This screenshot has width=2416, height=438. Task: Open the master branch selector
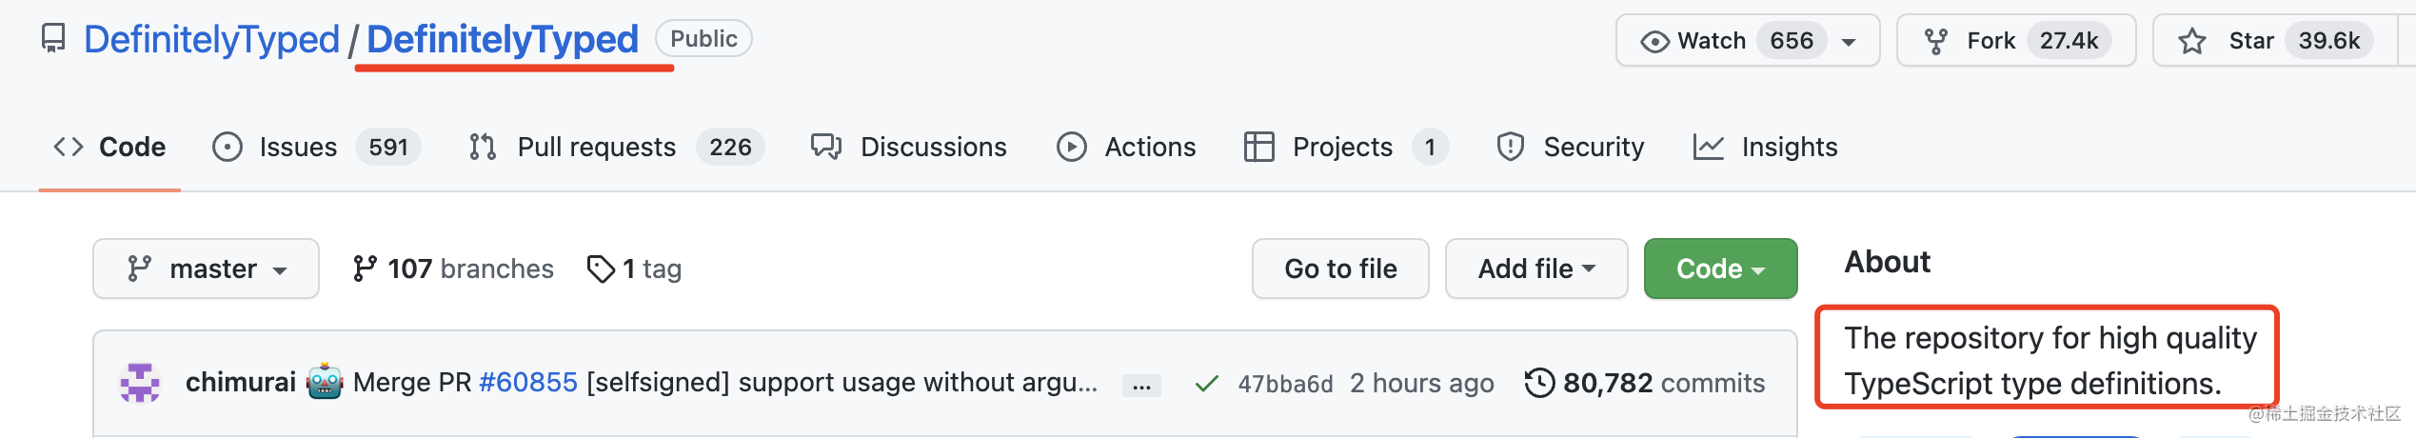click(x=206, y=269)
